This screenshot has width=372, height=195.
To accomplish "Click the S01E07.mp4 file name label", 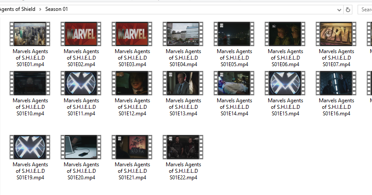I will 336,58.
